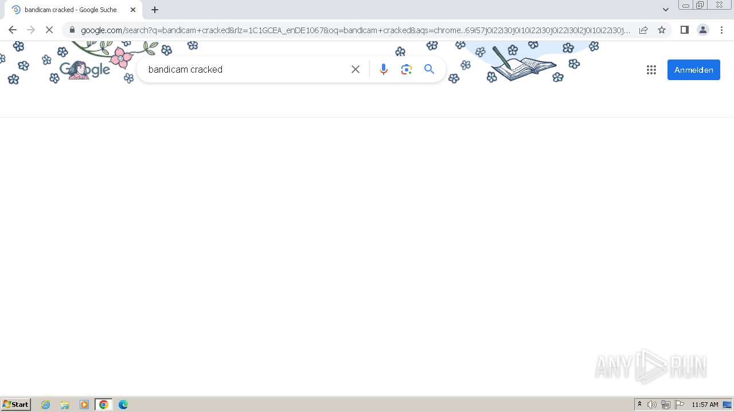Bookmark this page with the star
Screen dimensions: 734x412
tap(662, 30)
